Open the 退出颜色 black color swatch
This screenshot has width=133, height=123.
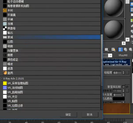(x=119, y=99)
